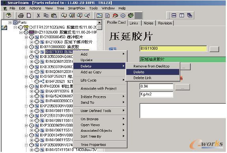Click the tree scrollbar up arrow
The height and width of the screenshot is (153, 227).
[x=99, y=22]
